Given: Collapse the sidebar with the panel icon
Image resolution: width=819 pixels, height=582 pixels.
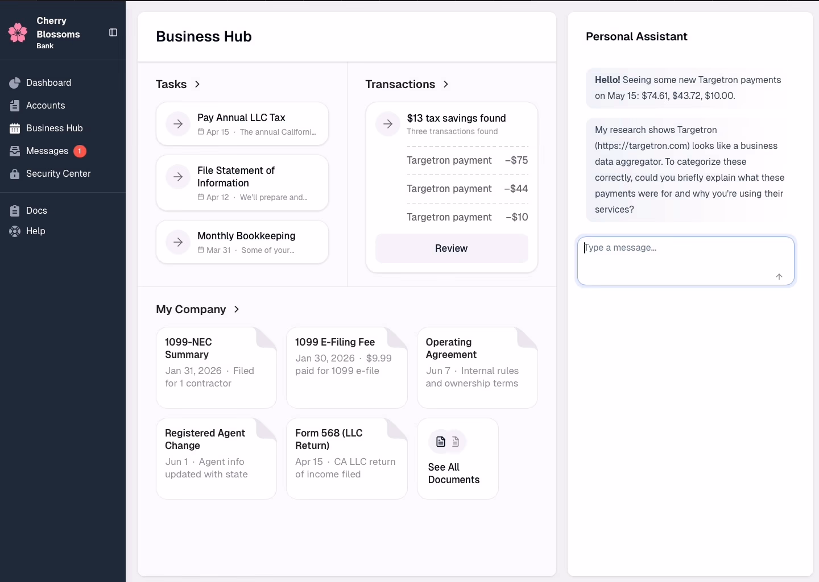Looking at the screenshot, I should (x=113, y=32).
